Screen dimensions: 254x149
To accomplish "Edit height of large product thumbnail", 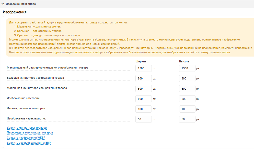I will pos(187,78).
